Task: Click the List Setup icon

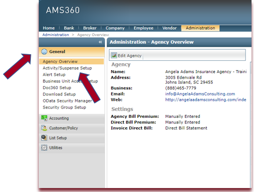Action: click(x=44, y=138)
